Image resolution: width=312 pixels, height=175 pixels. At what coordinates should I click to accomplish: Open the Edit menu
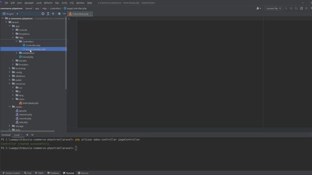pyautogui.click(x=13, y=3)
